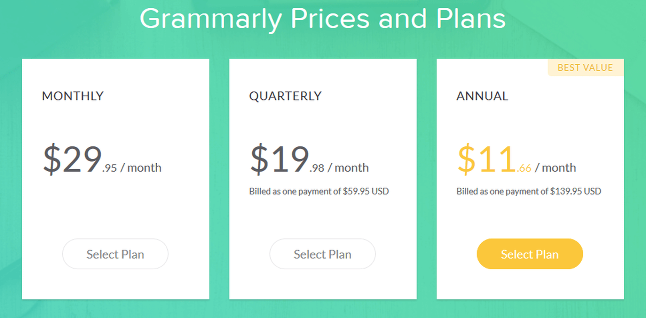Click the BEST VALUE badge
646x318 pixels.
pos(585,67)
